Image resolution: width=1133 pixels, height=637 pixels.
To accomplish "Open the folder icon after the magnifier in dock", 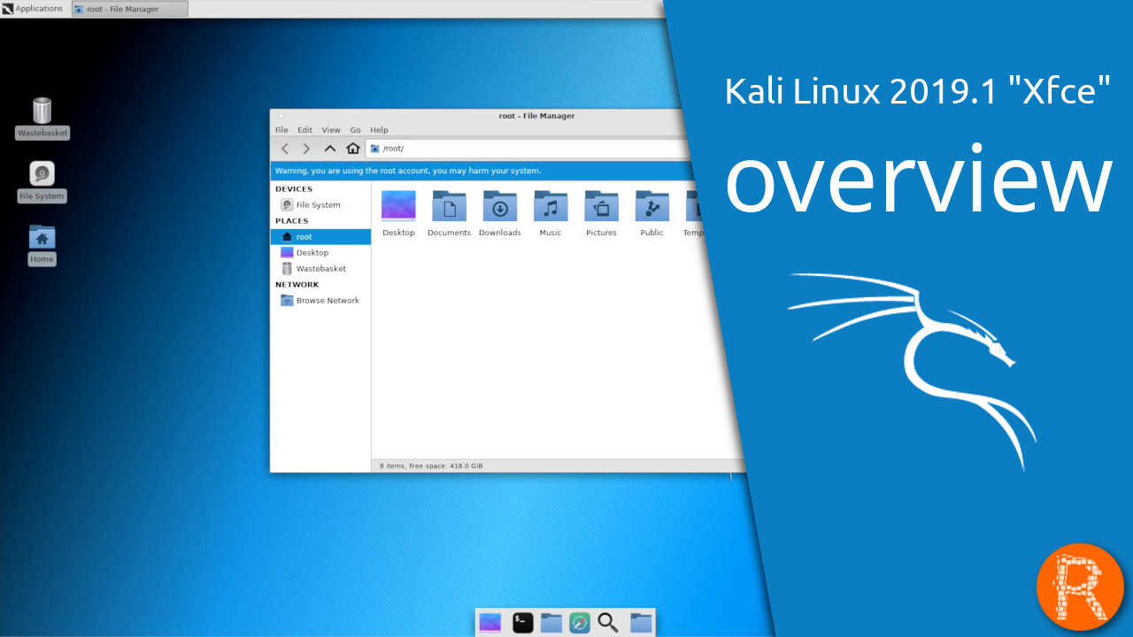I will [x=641, y=623].
